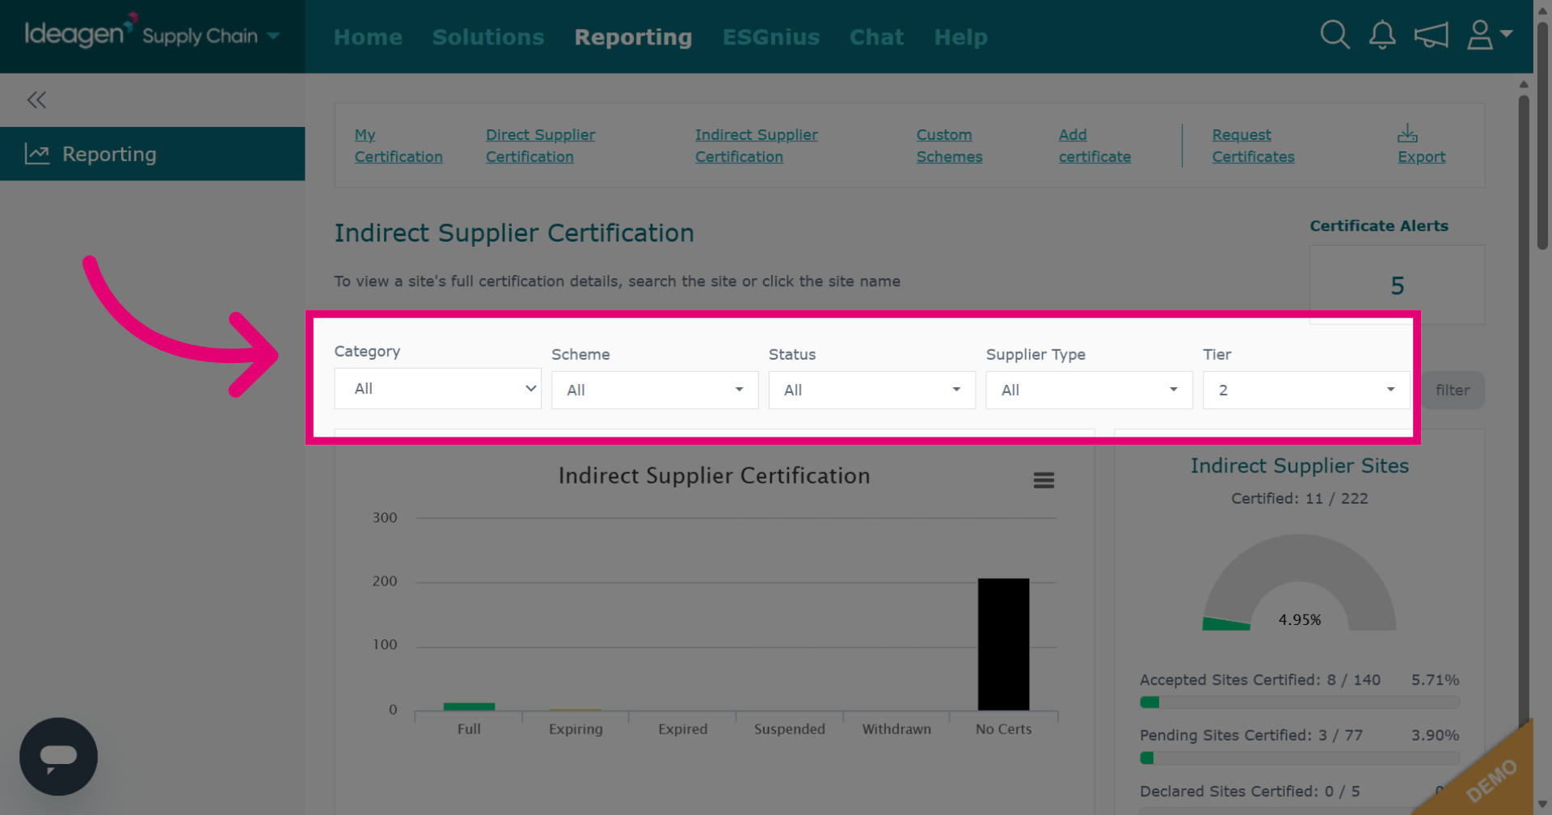
Task: Open the chat widget bubble
Action: tap(58, 757)
